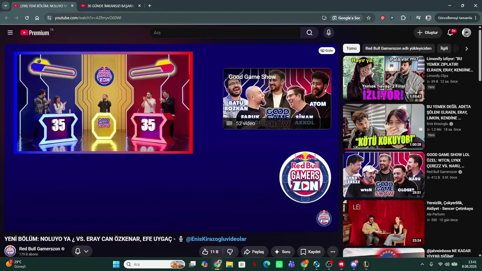Toggle the subscription notification bell dropdown
Screen dimensions: 482x271
(82, 251)
